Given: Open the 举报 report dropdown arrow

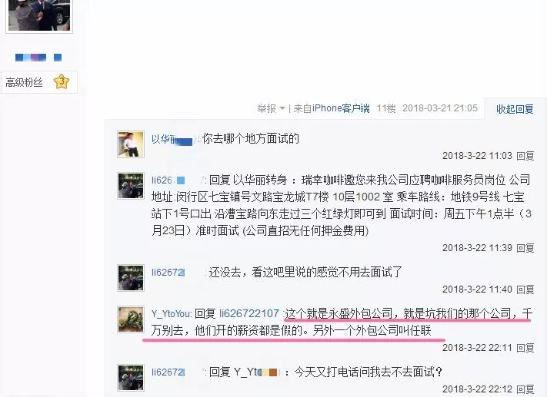Looking at the screenshot, I should (x=282, y=108).
